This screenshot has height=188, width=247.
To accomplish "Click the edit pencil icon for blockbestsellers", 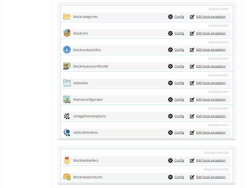I will (192, 160).
